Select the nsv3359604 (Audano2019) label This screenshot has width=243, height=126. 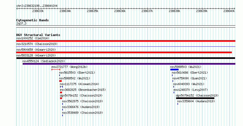pos(196,101)
